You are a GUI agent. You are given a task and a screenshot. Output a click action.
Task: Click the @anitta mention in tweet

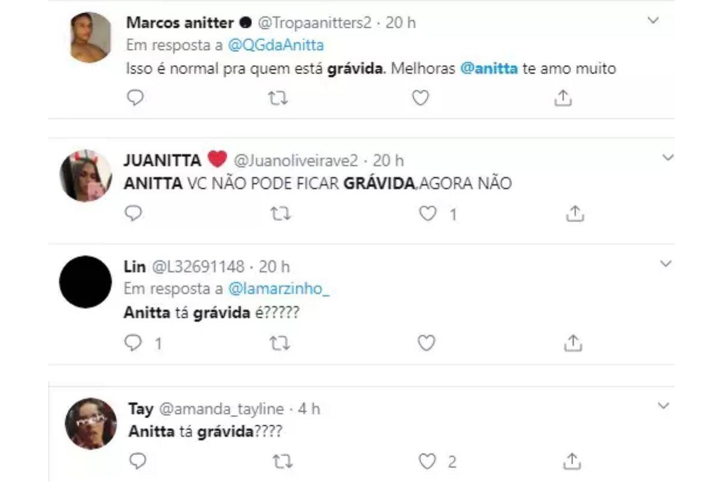489,69
